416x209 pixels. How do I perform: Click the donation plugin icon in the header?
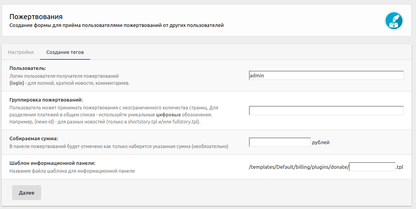coord(394,21)
